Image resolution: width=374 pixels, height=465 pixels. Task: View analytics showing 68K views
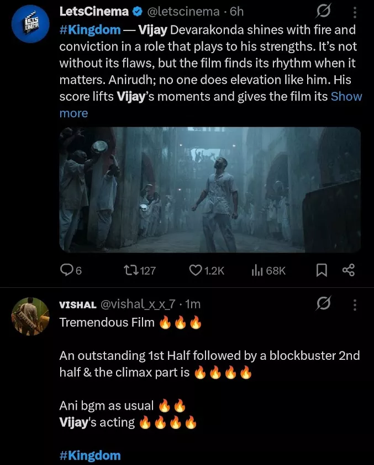(259, 270)
